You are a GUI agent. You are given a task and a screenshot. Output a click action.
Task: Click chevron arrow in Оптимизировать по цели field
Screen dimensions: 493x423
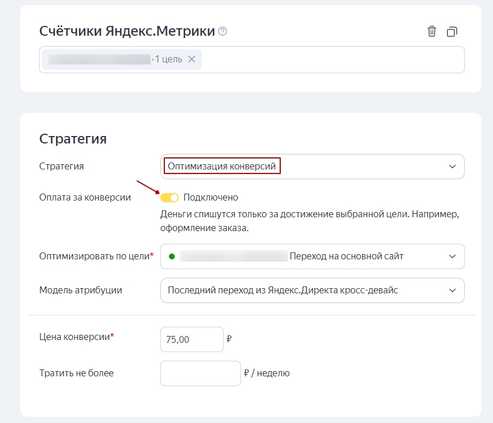tap(451, 256)
